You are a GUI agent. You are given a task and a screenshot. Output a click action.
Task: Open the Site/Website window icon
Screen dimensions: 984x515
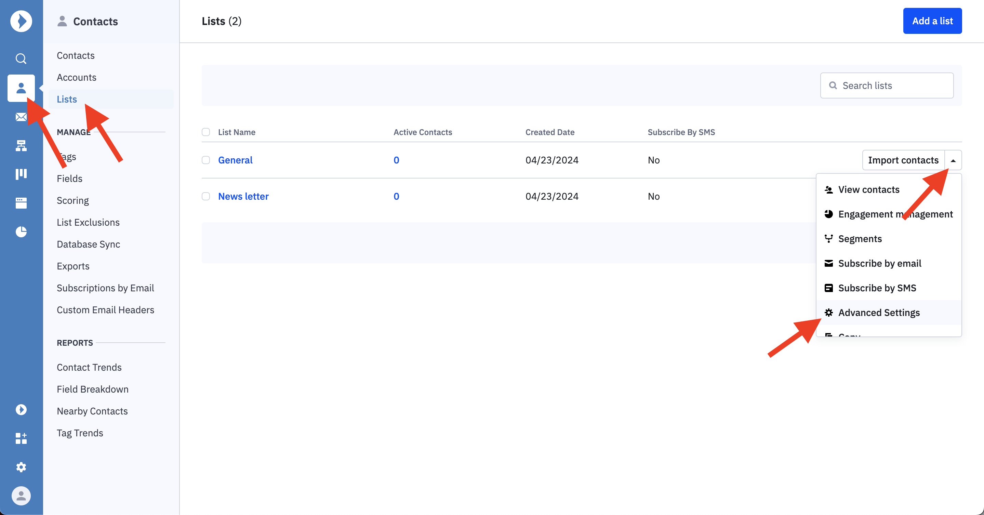tap(21, 203)
